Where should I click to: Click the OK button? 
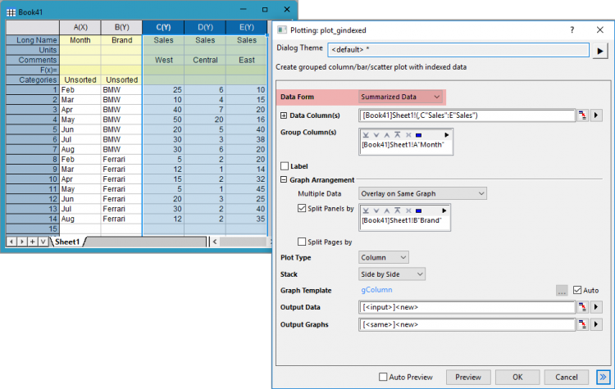click(517, 378)
